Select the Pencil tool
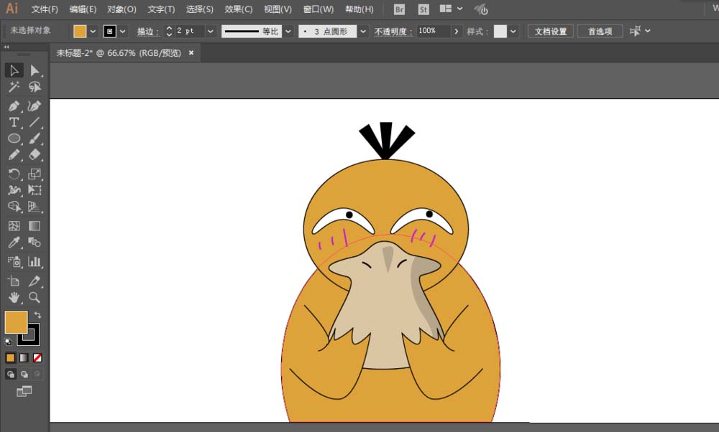This screenshot has width=719, height=432. [x=14, y=155]
